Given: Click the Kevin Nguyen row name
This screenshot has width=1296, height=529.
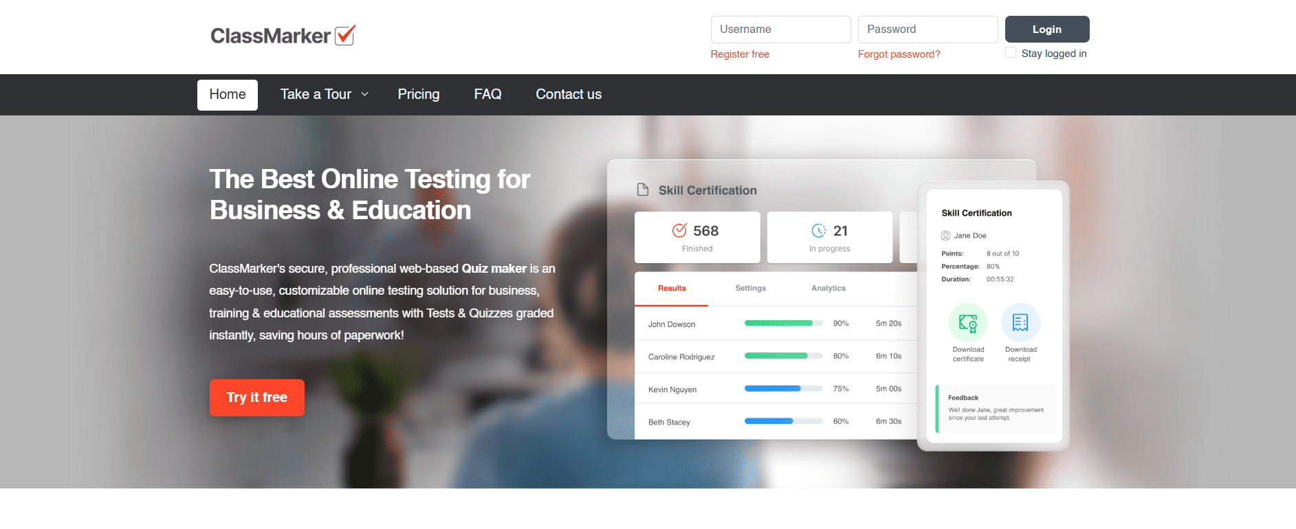Looking at the screenshot, I should [x=672, y=390].
